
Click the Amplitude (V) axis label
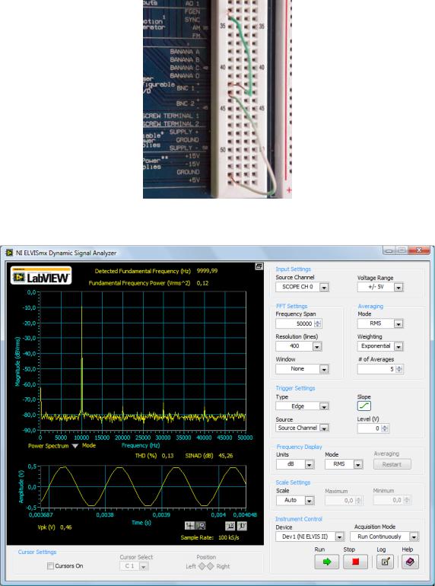(21, 486)
